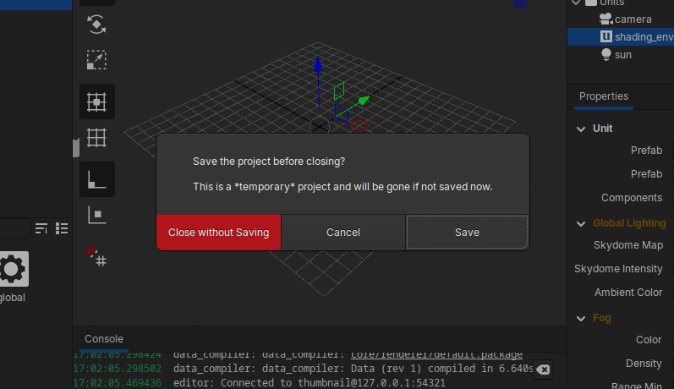Screen dimensions: 674x389
Task: Click the camera icon in the tree
Action: pos(606,19)
